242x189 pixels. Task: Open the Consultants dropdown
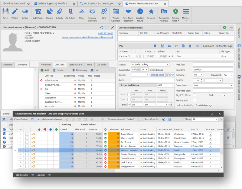click(x=213, y=85)
